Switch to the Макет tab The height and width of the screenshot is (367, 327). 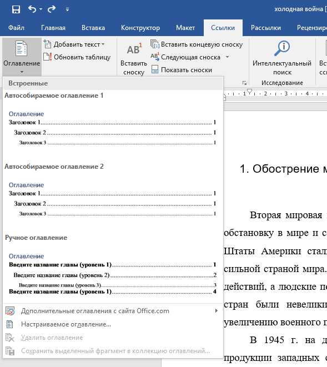tap(185, 28)
